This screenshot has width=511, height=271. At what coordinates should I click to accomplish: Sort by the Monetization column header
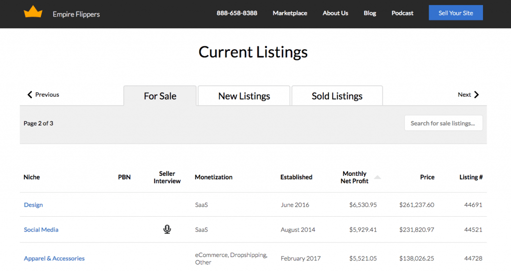[214, 177]
